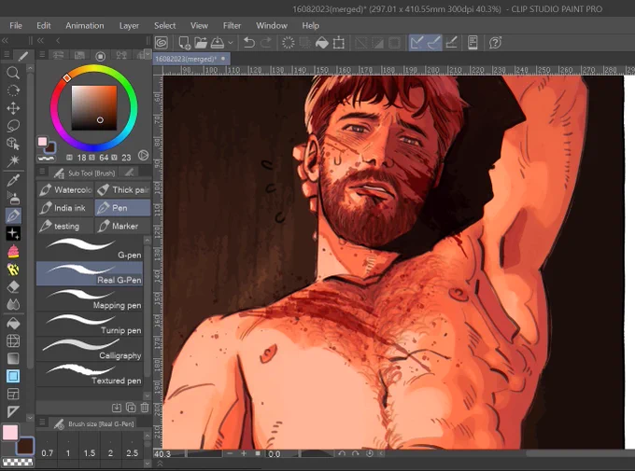Open the smartphone connection icon
The height and width of the screenshot is (471, 635).
click(473, 43)
